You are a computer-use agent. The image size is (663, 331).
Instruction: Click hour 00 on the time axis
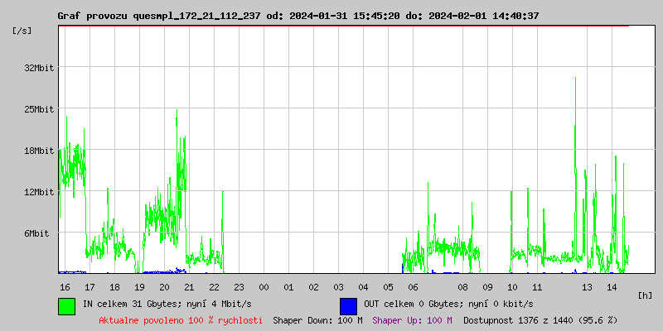coord(264,287)
